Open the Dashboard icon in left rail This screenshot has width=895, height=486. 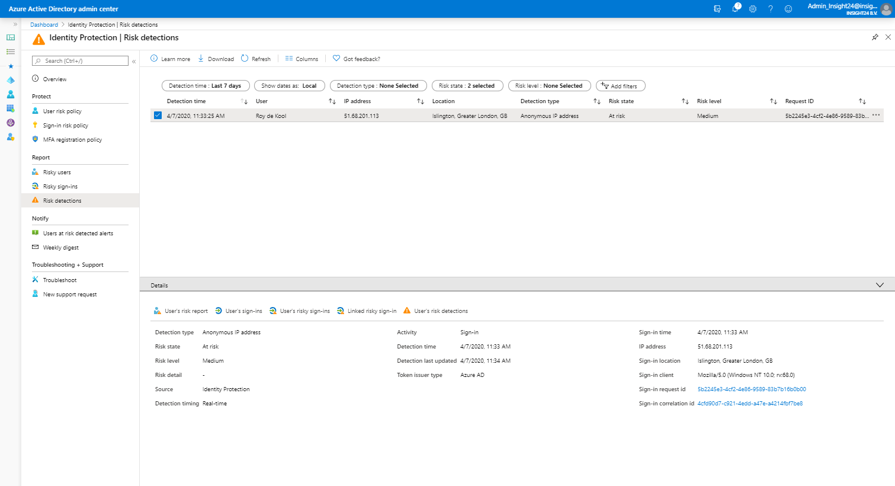pos(11,37)
